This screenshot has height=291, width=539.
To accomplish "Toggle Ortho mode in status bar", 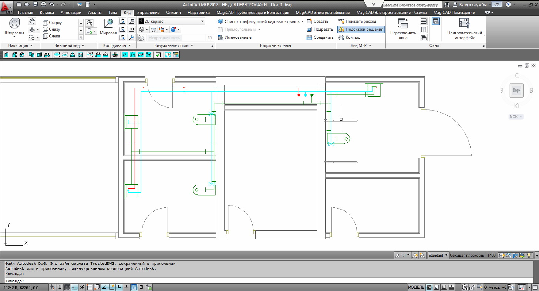I will [75, 287].
